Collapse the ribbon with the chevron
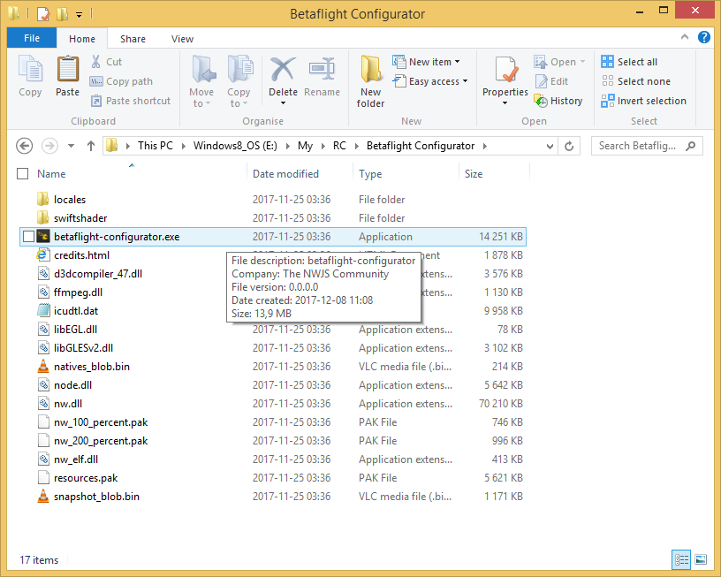 point(685,37)
